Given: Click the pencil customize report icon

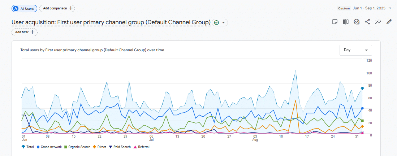Looking at the screenshot, I should pos(389,22).
